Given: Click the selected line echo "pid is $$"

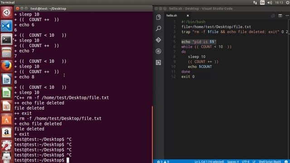Looking at the screenshot, I should coord(198,42).
